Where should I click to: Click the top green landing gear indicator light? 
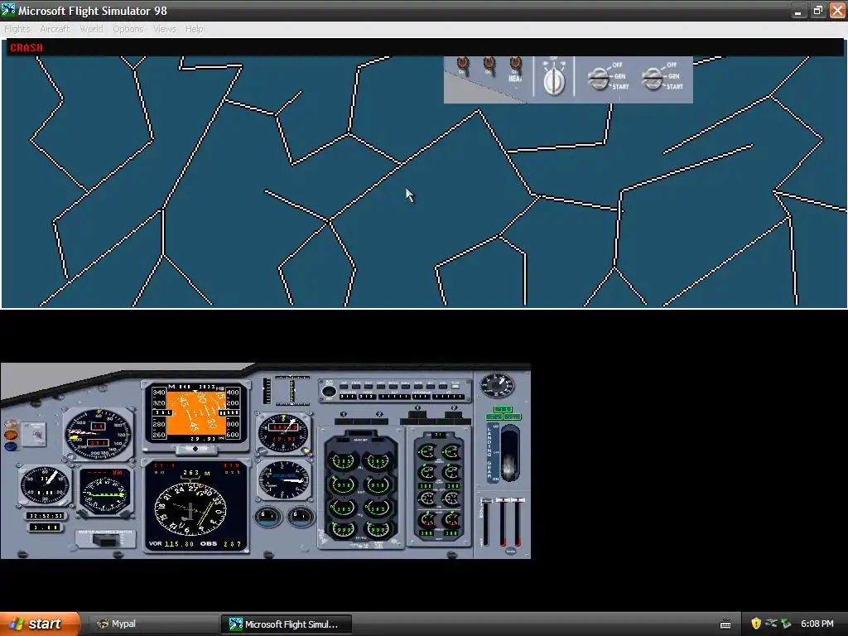pos(503,409)
